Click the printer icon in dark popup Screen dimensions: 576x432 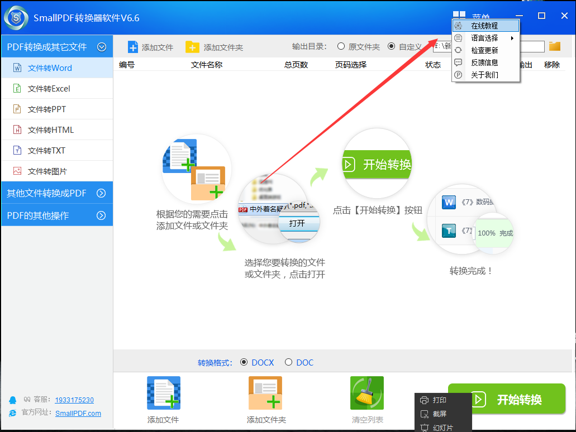[x=424, y=400]
